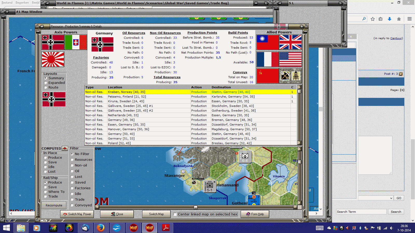Screen dimensions: 415x233
Task: Click the Knaben resource symbol on the map
Action: point(194,182)
